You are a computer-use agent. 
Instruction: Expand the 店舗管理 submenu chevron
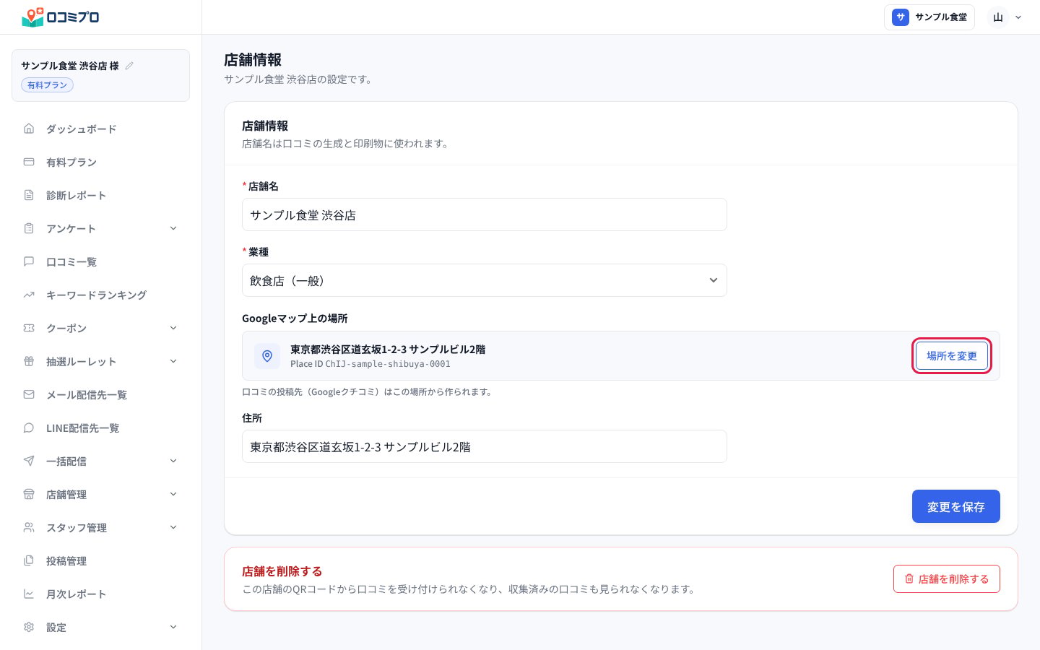click(173, 494)
